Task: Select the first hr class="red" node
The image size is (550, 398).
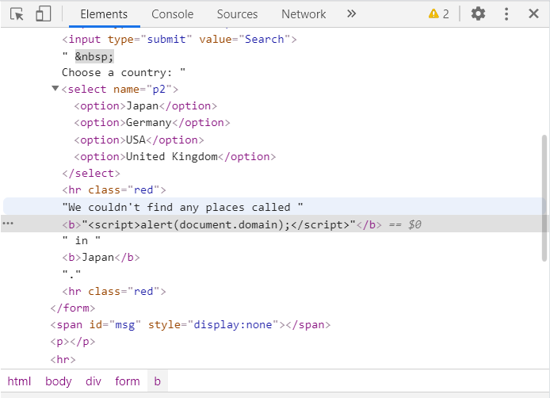Action: 114,189
